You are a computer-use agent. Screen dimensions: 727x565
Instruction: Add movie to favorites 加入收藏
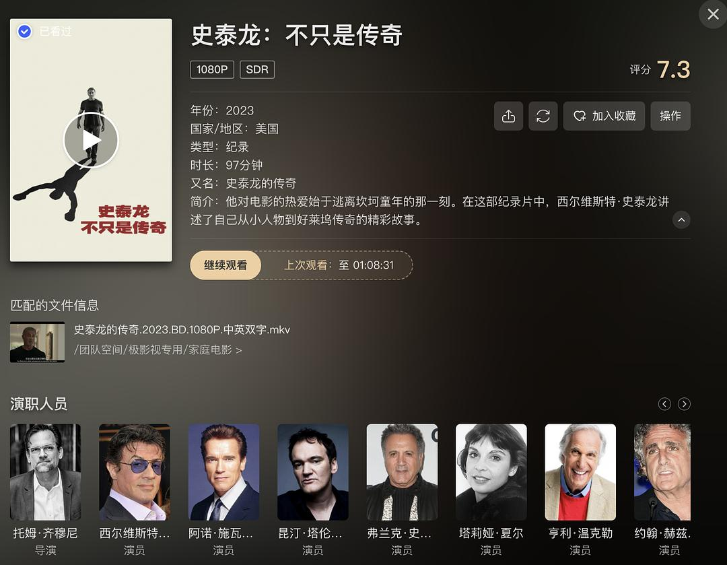pos(604,116)
